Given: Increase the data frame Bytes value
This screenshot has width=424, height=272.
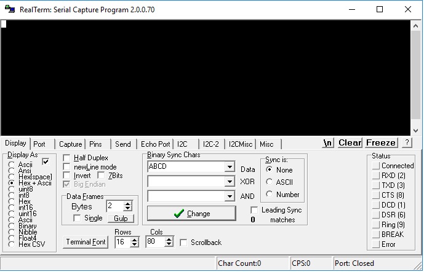Looking at the screenshot, I should tap(127, 204).
